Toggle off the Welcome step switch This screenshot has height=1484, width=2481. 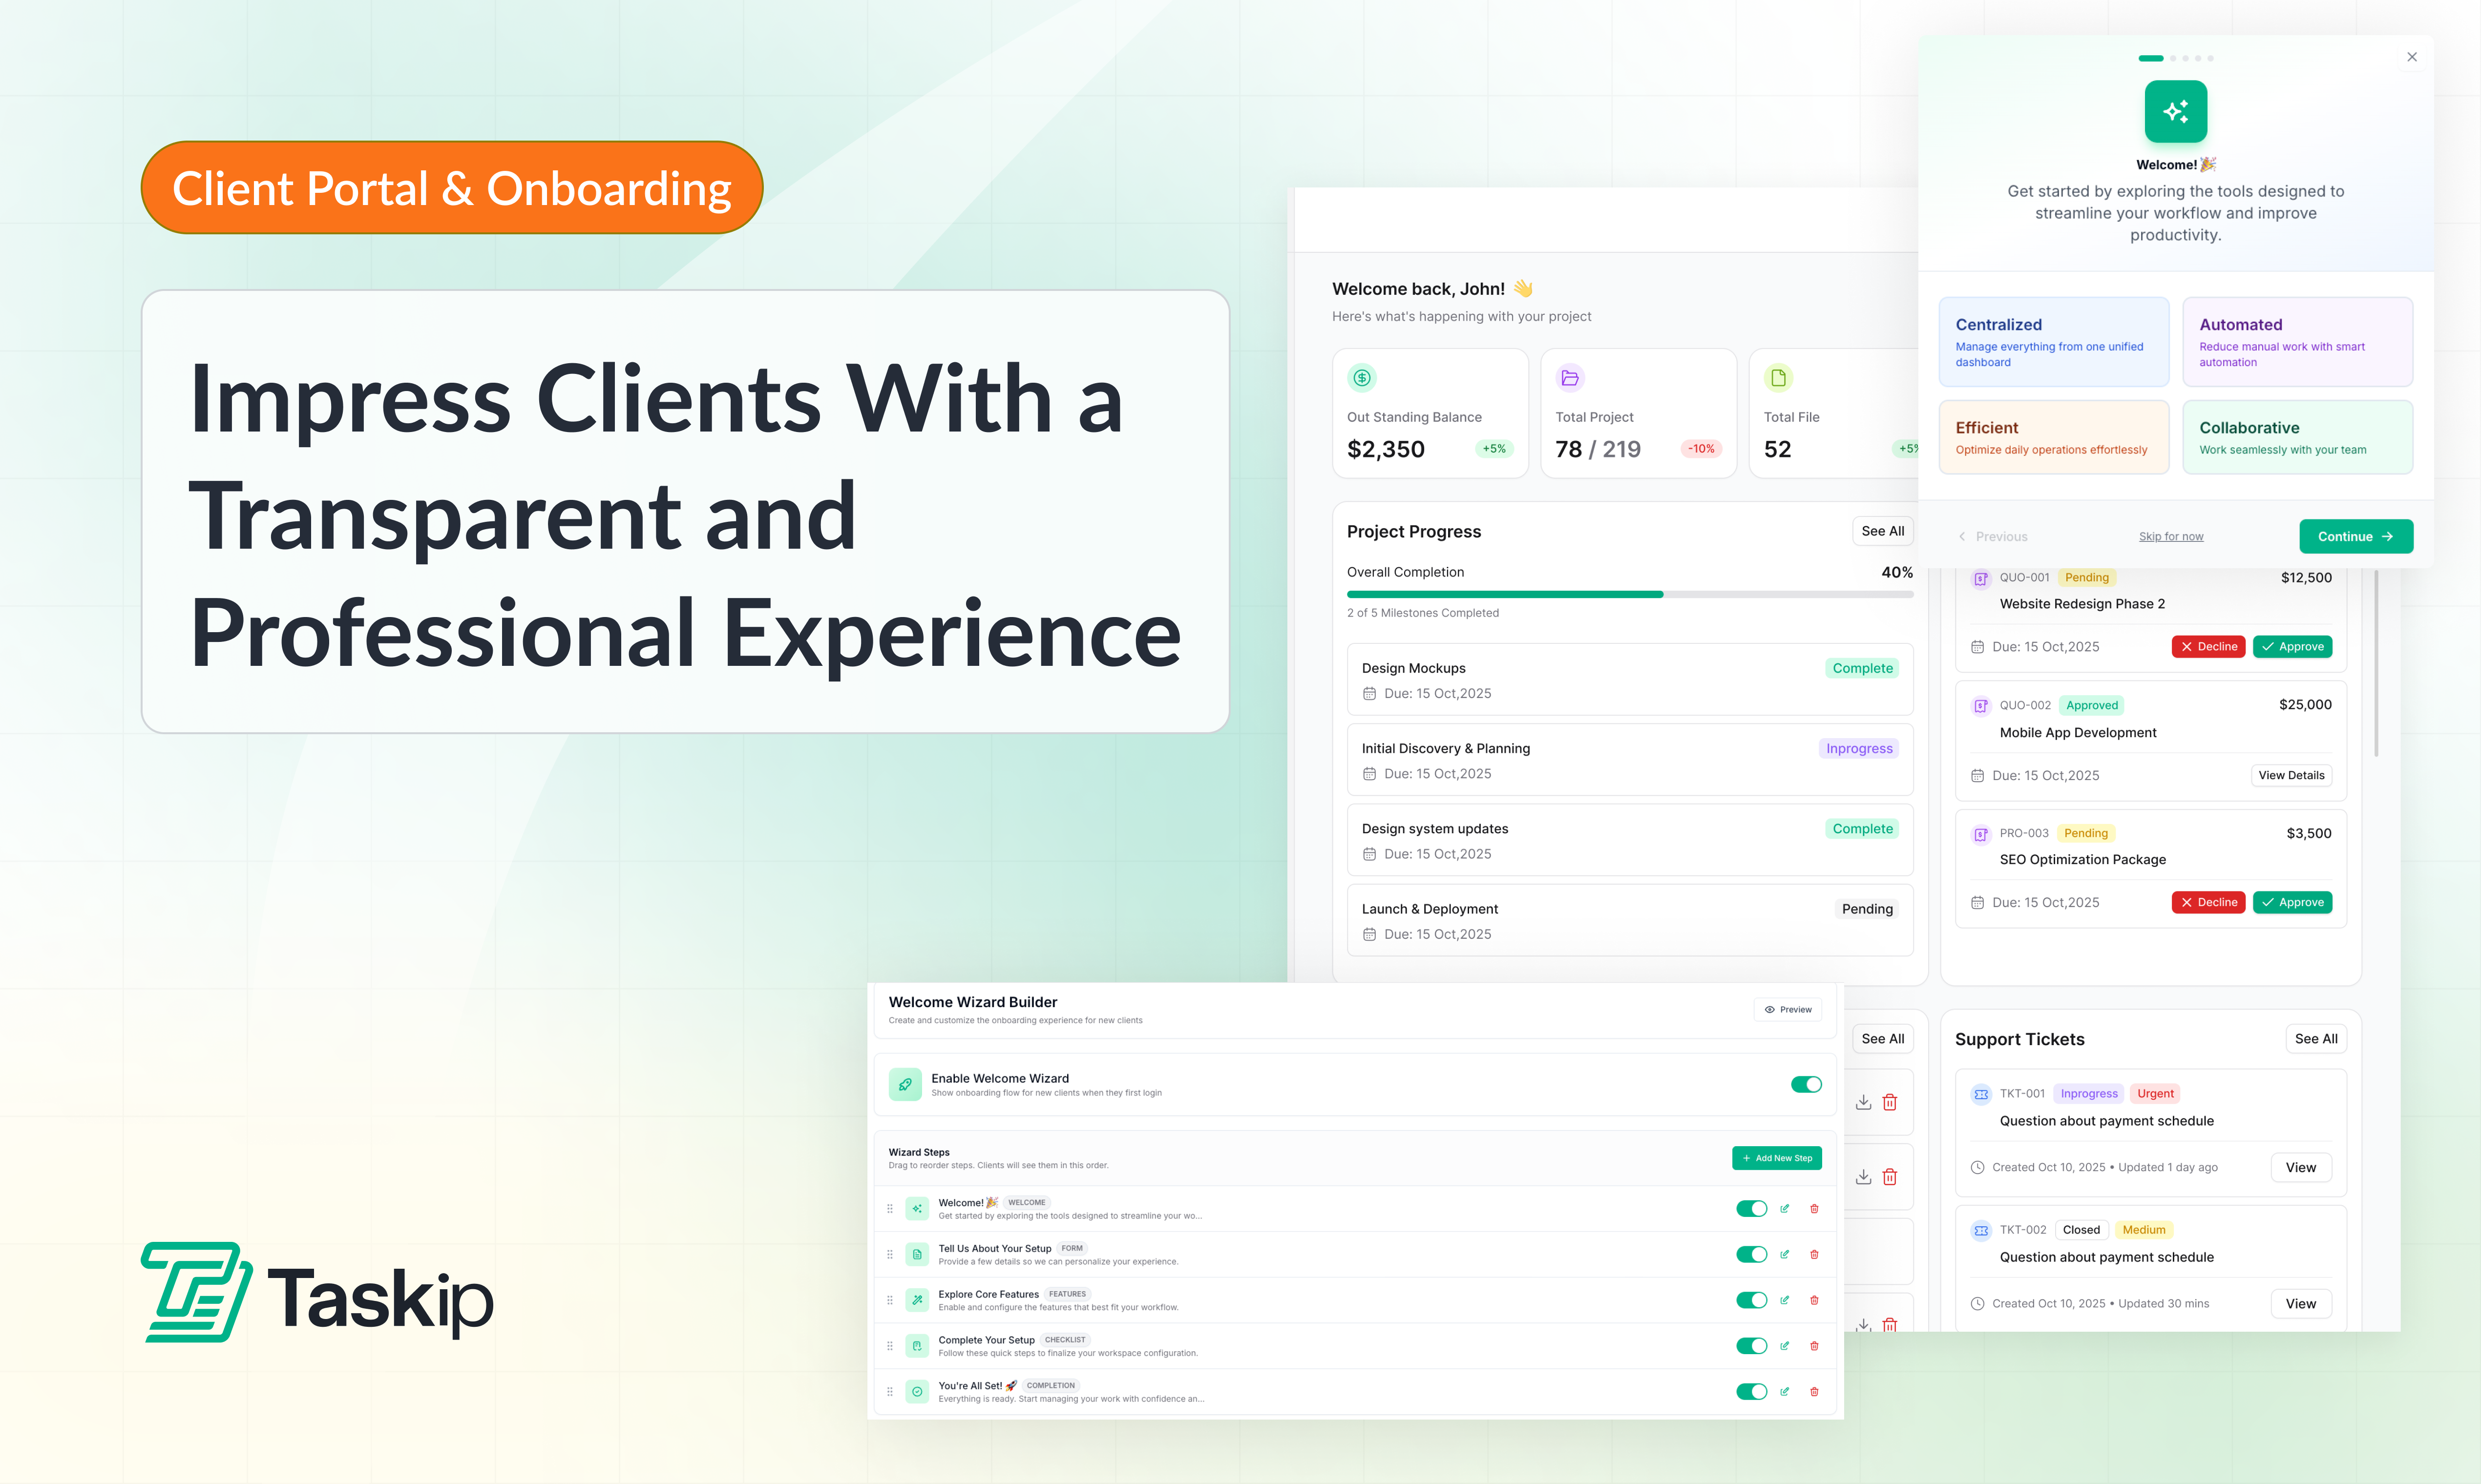click(x=1751, y=1209)
